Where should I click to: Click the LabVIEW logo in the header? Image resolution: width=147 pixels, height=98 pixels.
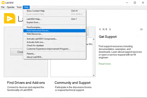click(x=10, y=18)
